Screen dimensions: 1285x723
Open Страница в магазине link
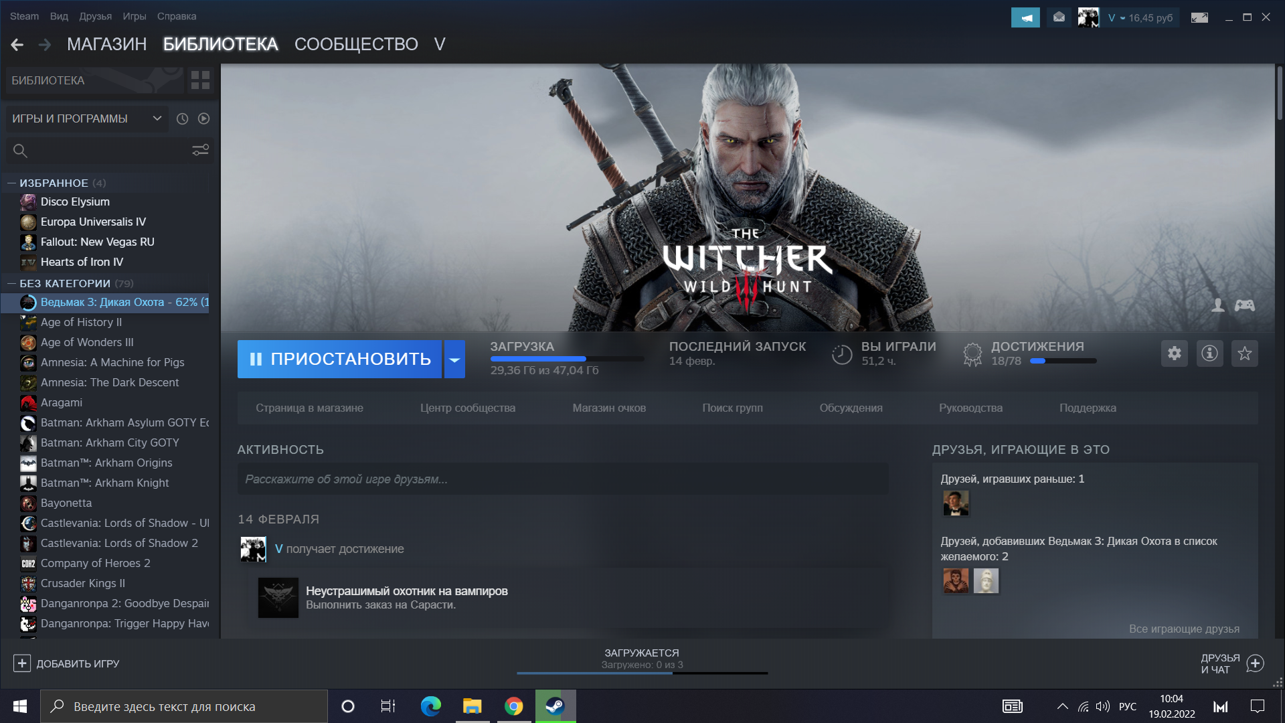[x=309, y=408]
